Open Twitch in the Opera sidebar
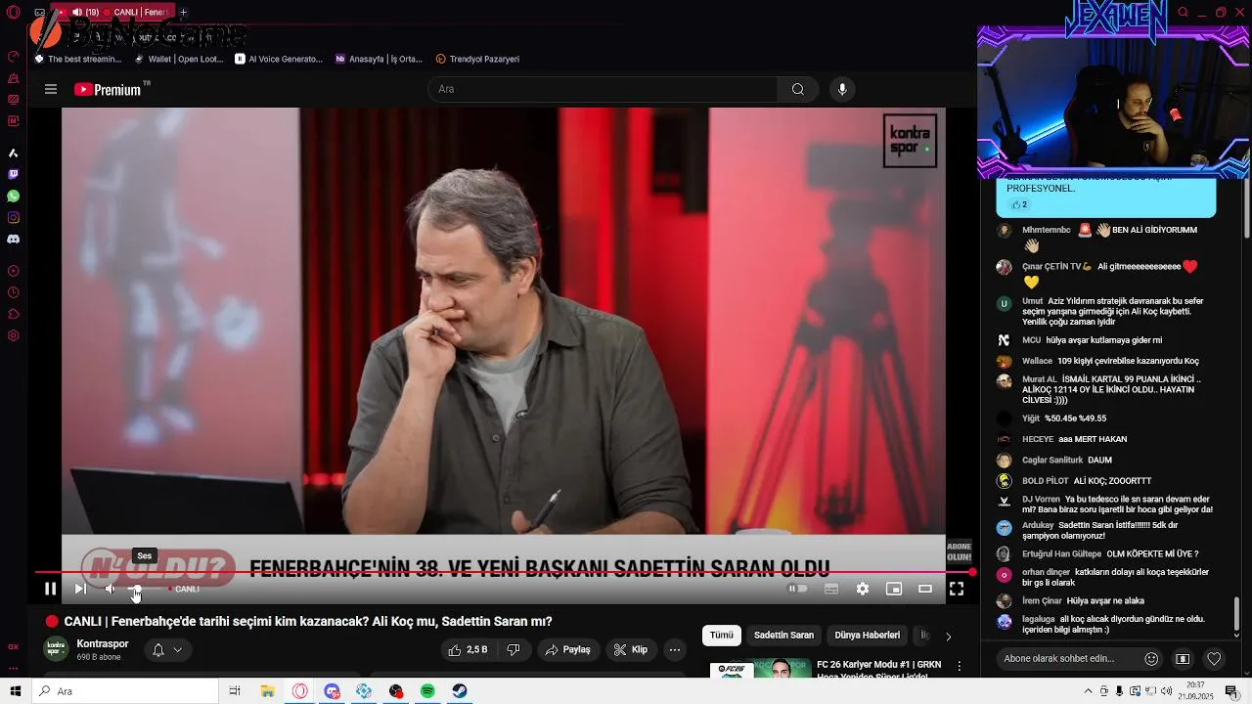This screenshot has width=1252, height=704. (14, 175)
